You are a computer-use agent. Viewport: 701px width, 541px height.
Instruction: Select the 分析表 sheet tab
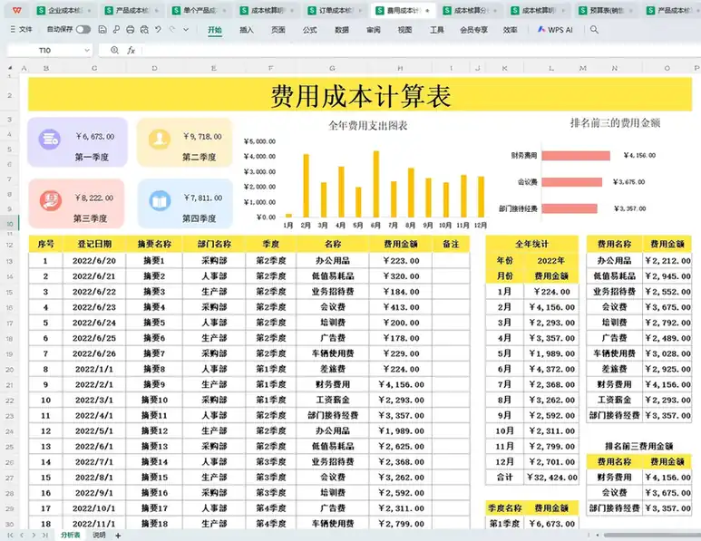[x=71, y=535]
